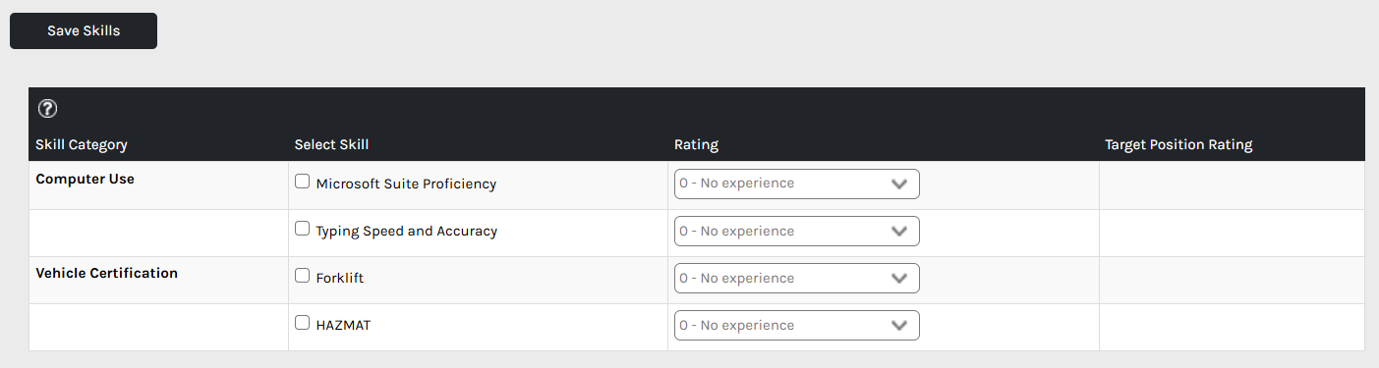Select the Vehicle Certification category label

click(x=107, y=274)
